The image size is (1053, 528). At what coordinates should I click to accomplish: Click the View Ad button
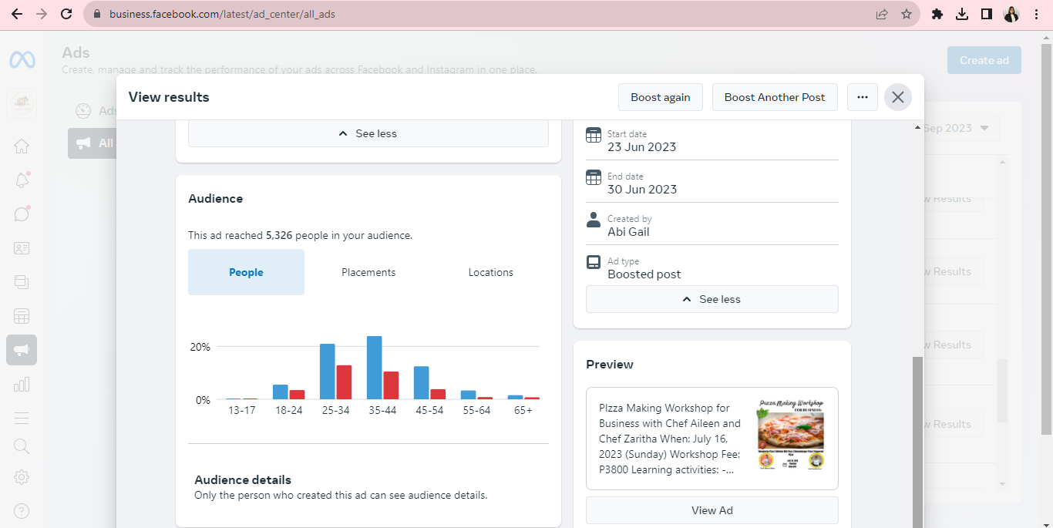712,510
